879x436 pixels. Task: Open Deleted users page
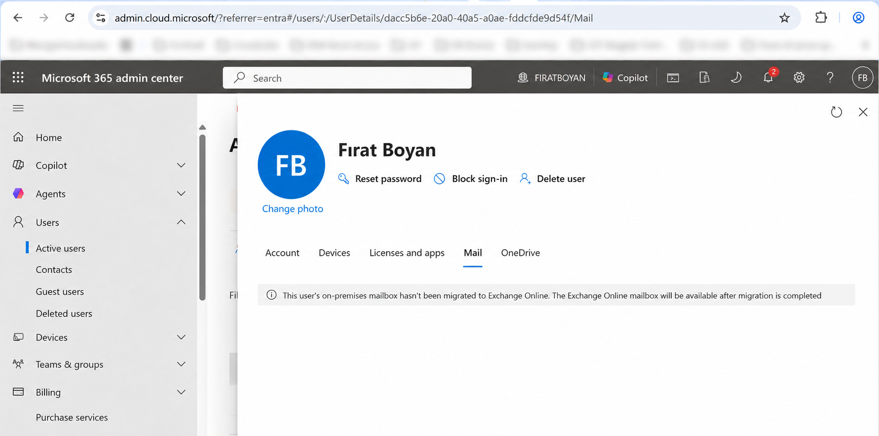pyautogui.click(x=64, y=314)
